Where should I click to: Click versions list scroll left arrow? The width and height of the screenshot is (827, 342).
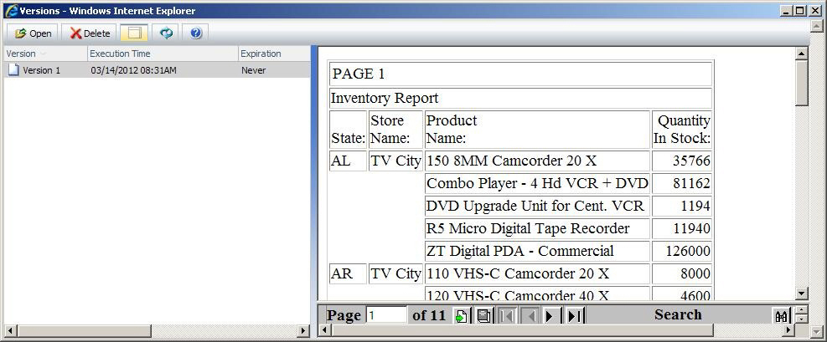(x=11, y=331)
